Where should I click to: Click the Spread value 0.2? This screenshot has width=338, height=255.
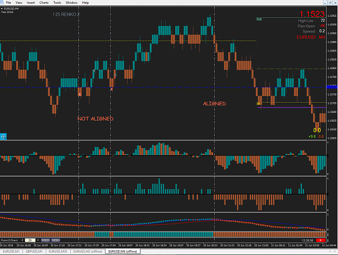[322, 31]
